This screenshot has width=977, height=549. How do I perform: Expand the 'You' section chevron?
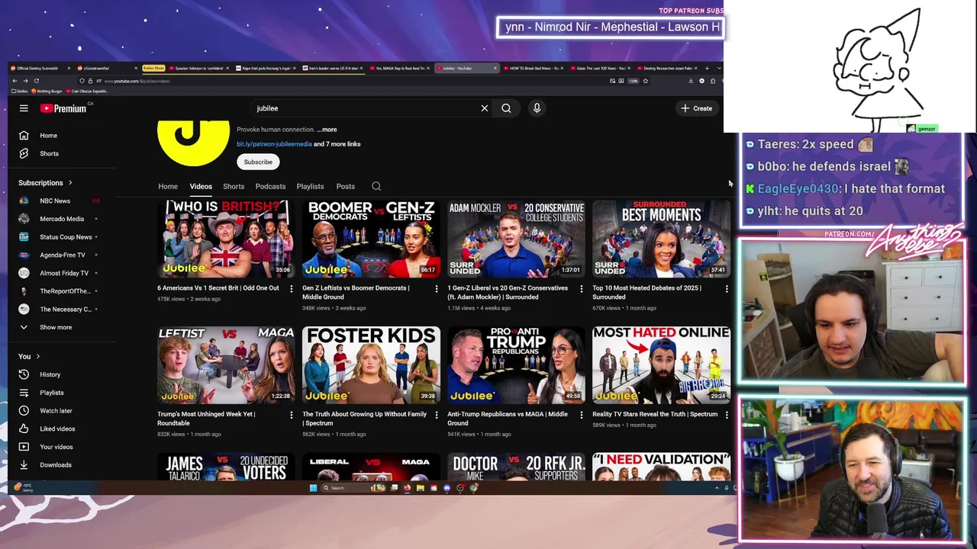click(37, 356)
